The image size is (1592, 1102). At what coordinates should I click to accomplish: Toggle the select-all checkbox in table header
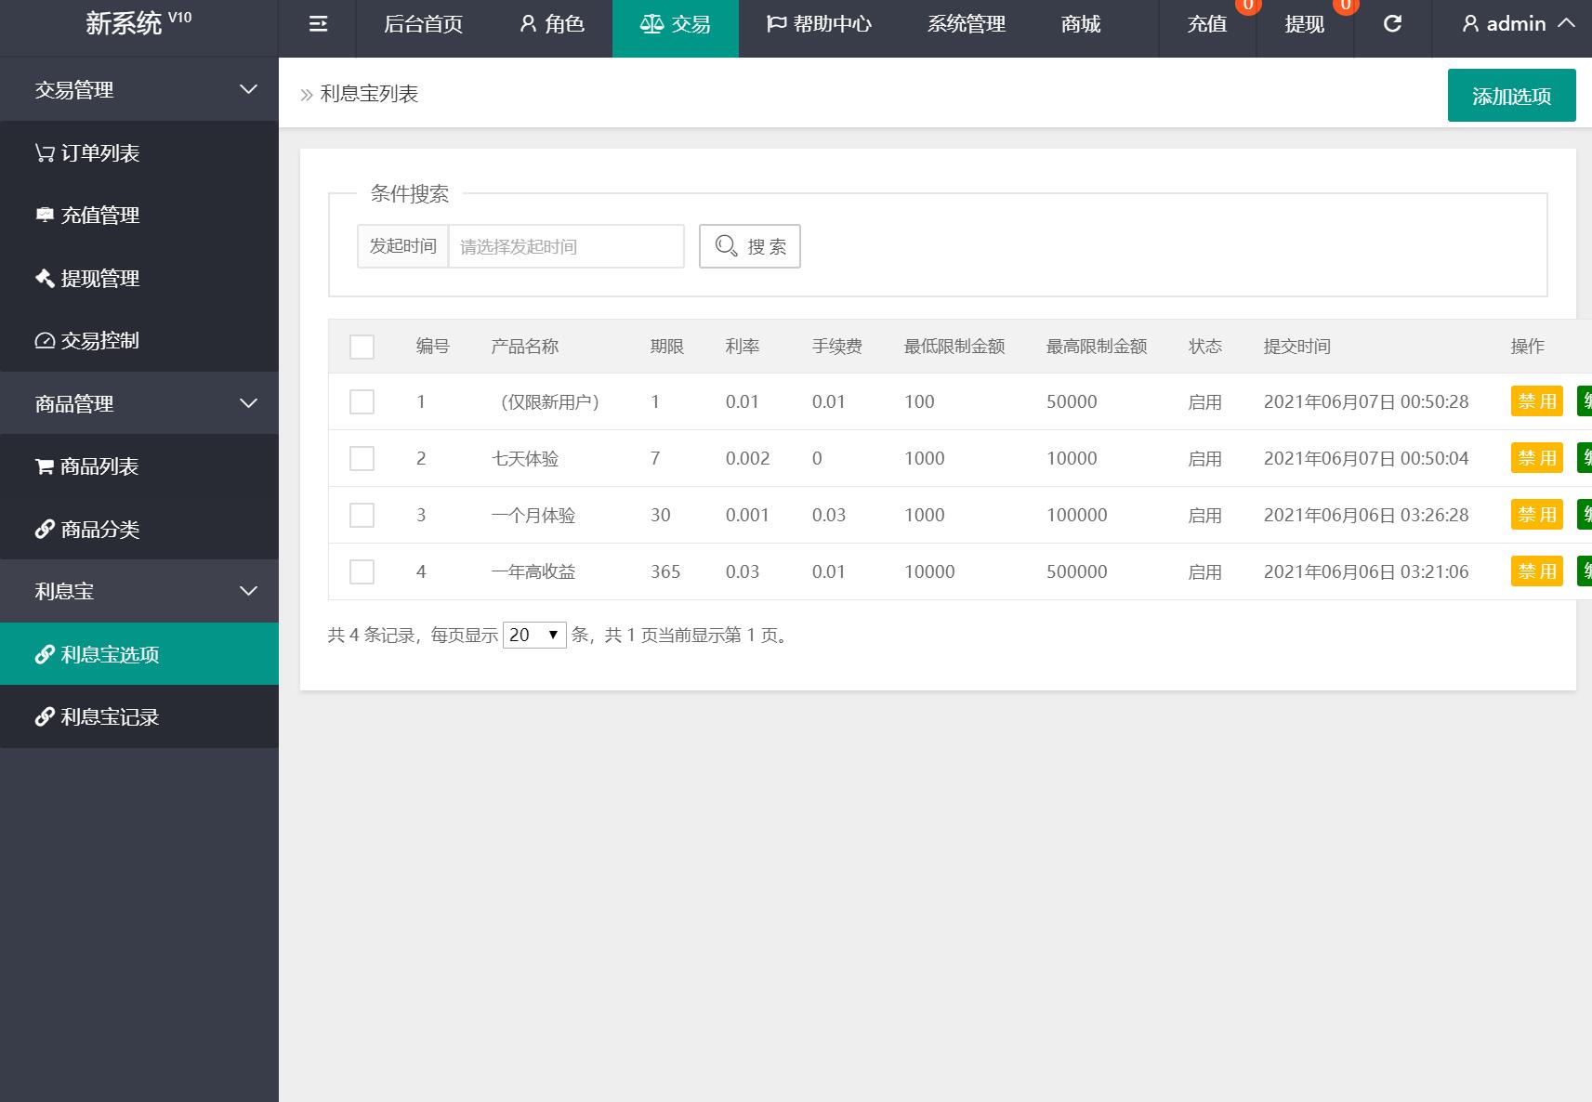[362, 347]
